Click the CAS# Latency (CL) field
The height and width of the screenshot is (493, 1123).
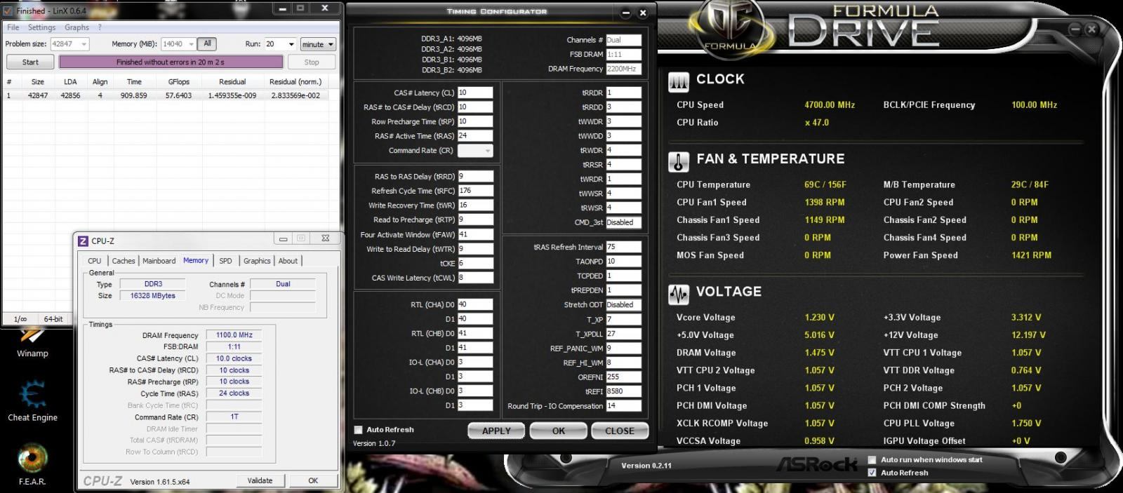475,93
